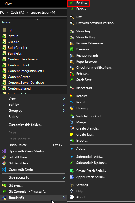Click the Repo-browser icon
The image size is (135, 203).
pos(72,62)
